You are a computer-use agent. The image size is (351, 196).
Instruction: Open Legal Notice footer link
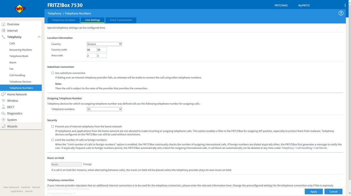click(x=17, y=191)
